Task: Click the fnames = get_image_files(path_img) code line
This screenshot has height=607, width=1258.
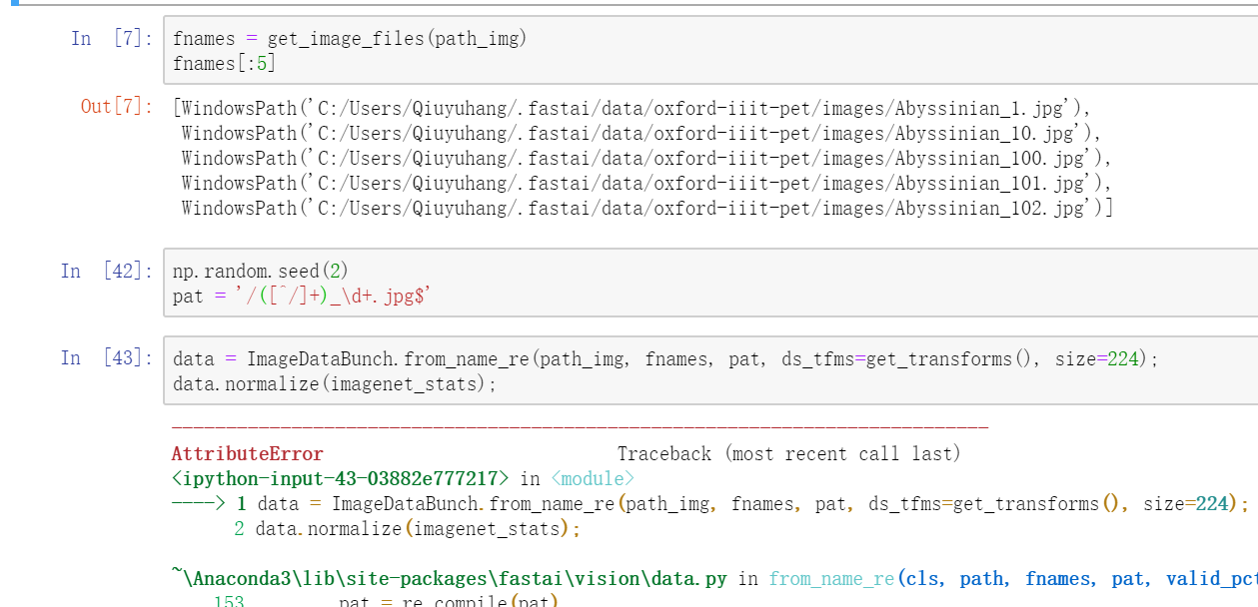Action: [350, 39]
